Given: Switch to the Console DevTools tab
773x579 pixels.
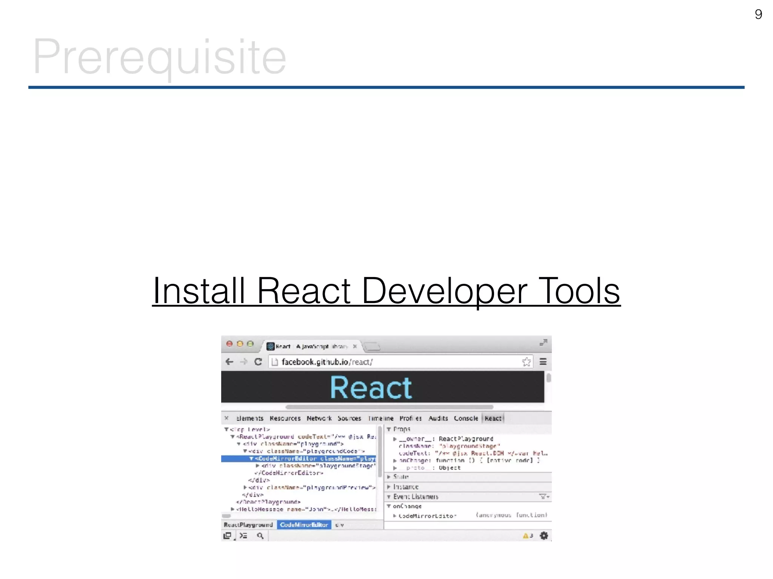Looking at the screenshot, I should coord(466,418).
